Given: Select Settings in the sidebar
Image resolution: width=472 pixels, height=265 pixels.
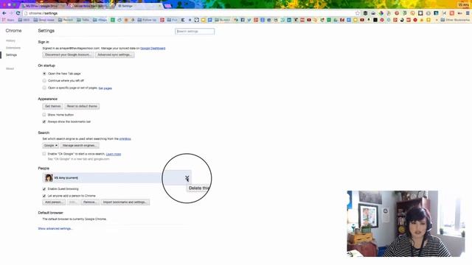Looking at the screenshot, I should pos(12,55).
